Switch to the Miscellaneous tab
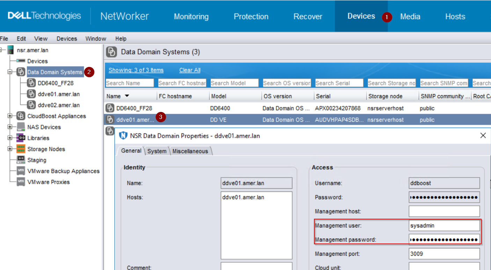491x270 pixels. point(190,151)
